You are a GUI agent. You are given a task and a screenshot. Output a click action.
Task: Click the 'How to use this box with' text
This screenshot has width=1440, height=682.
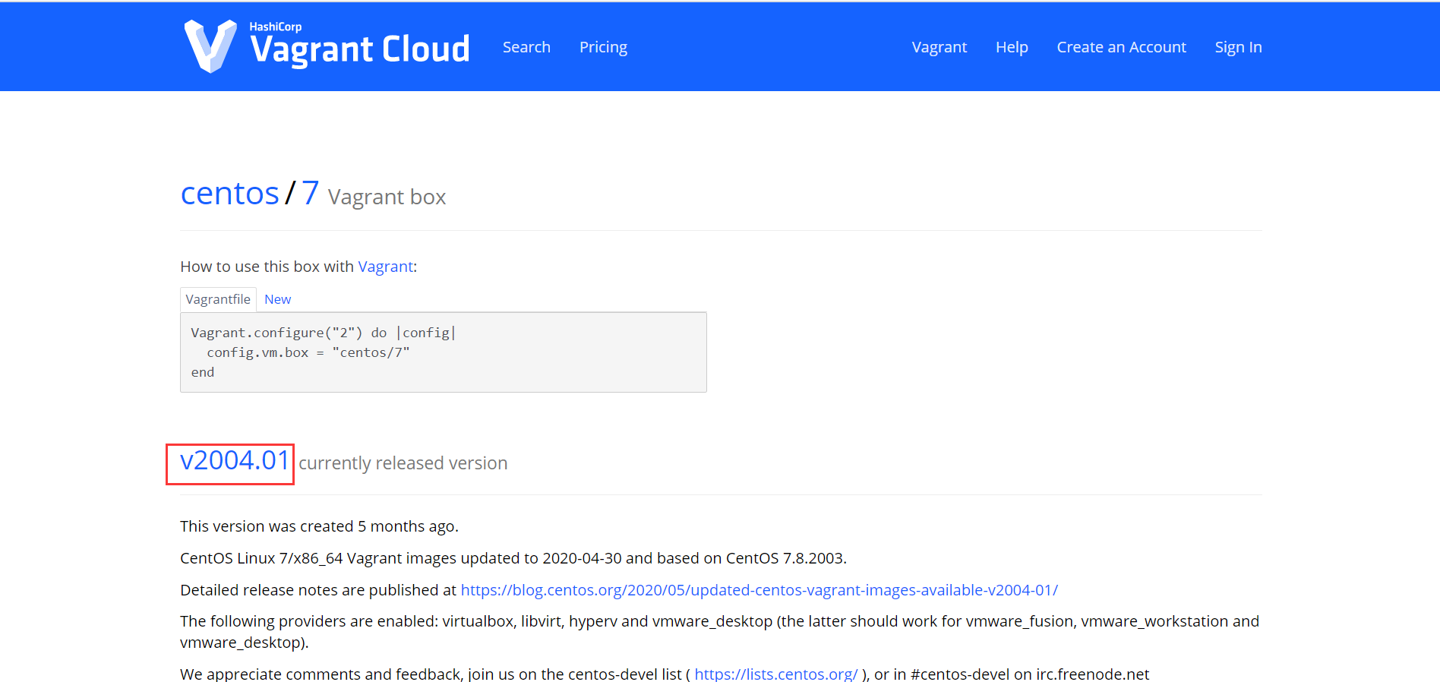tap(267, 267)
